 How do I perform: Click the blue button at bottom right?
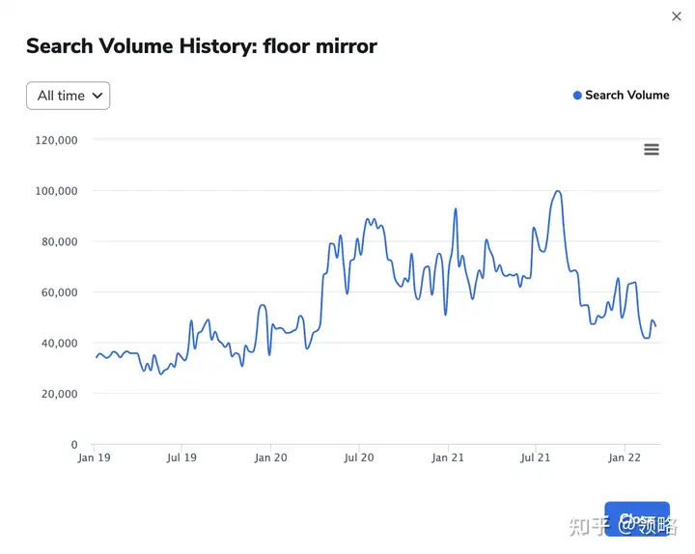click(637, 519)
